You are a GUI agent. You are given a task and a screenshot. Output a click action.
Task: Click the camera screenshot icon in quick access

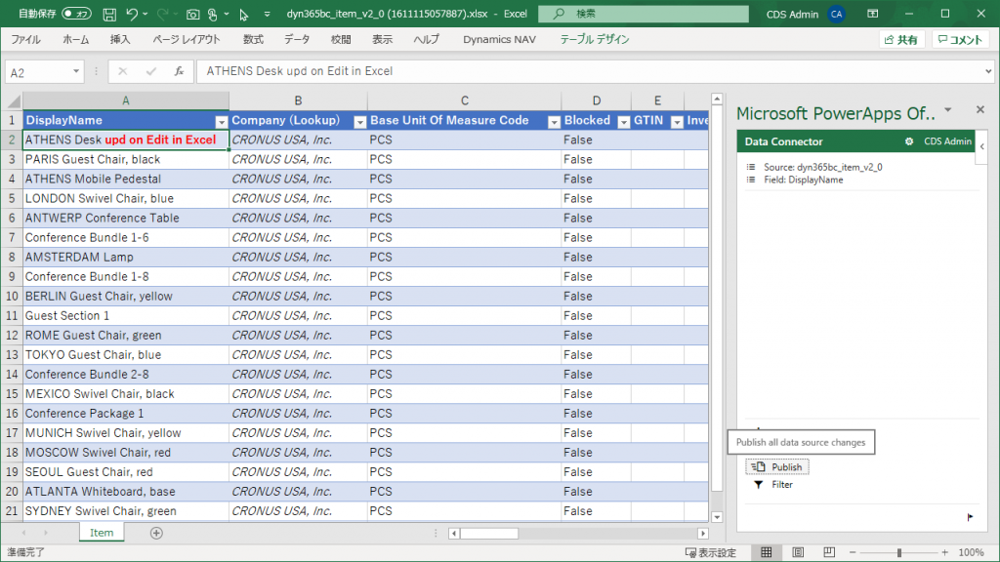coord(192,14)
